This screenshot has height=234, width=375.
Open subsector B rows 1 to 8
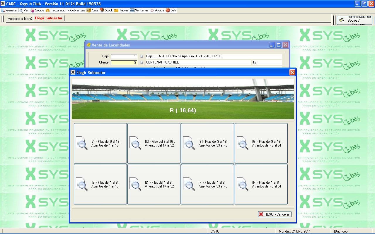click(100, 184)
